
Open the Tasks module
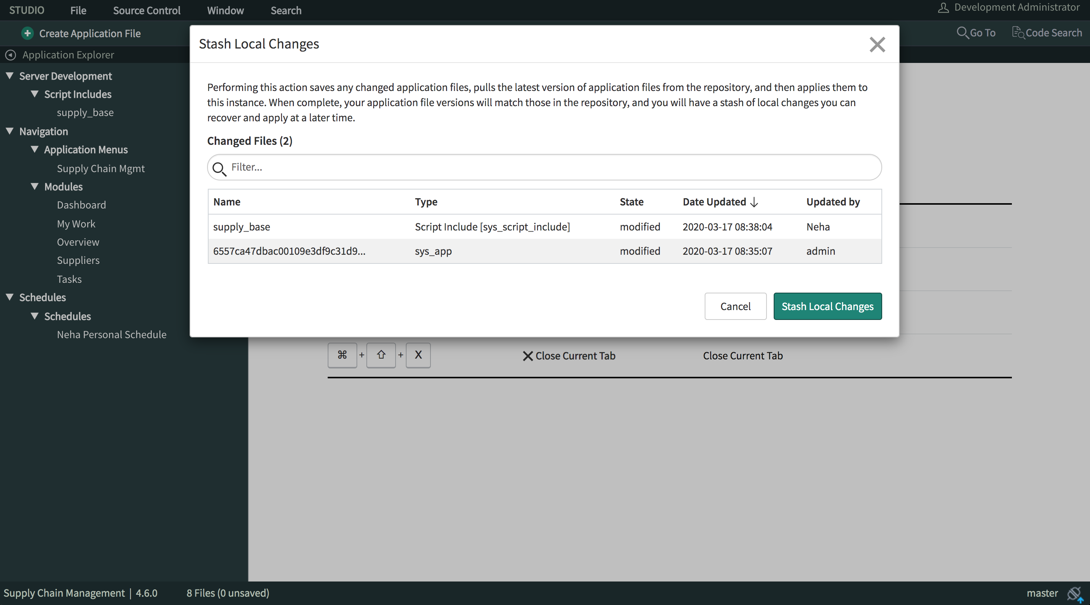pyautogui.click(x=69, y=279)
